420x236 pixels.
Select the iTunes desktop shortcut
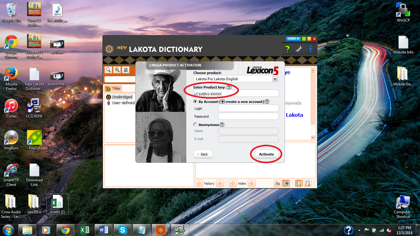coord(11,108)
